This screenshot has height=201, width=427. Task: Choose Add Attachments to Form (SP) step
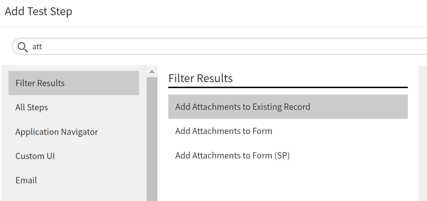[x=288, y=155]
